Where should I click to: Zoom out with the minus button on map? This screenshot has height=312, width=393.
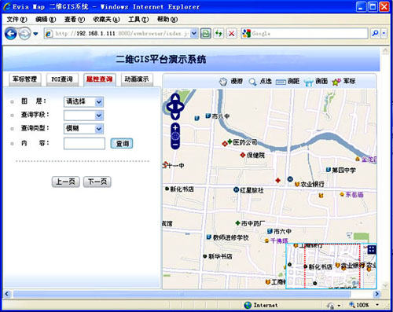click(x=175, y=145)
